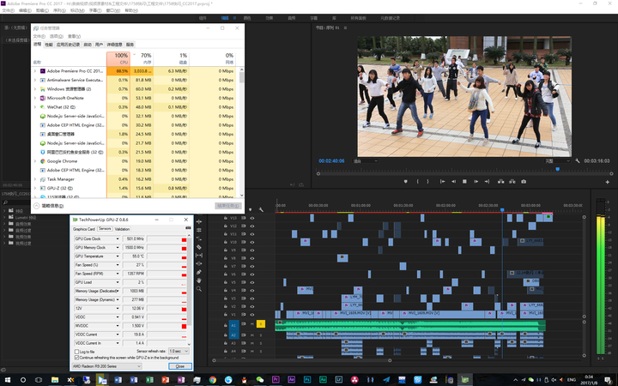Open Validation tab in GPU-Z
Viewport: 618px width, 386px height.
(x=122, y=229)
